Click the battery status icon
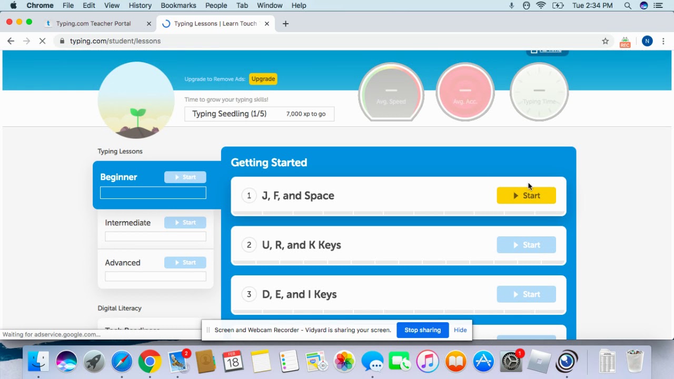This screenshot has width=674, height=379. pyautogui.click(x=558, y=5)
